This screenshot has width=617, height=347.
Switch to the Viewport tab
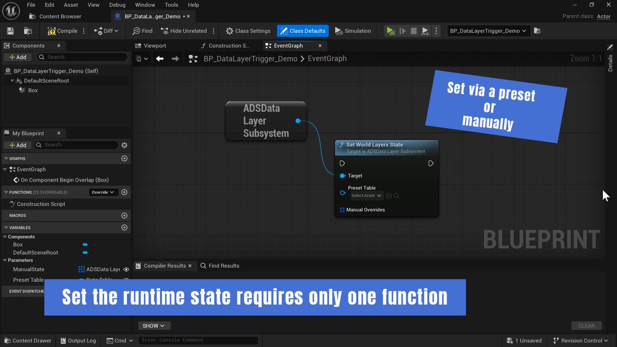click(x=151, y=46)
